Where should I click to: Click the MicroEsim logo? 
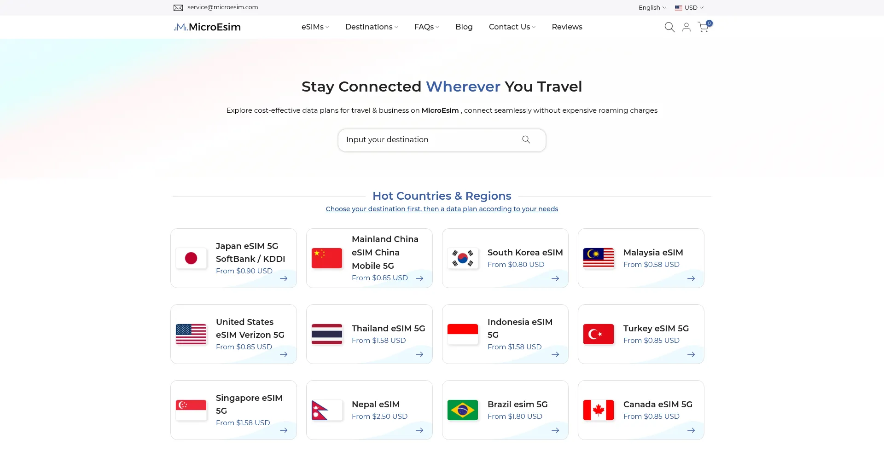tap(207, 27)
